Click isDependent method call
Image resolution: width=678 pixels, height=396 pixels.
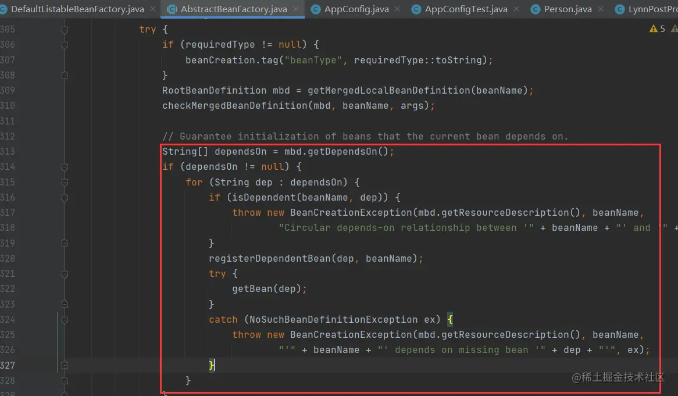[x=264, y=197]
